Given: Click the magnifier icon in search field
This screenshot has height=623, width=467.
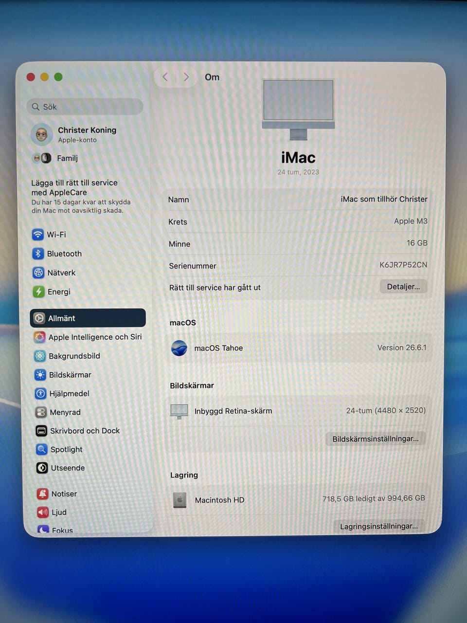Looking at the screenshot, I should click(36, 107).
